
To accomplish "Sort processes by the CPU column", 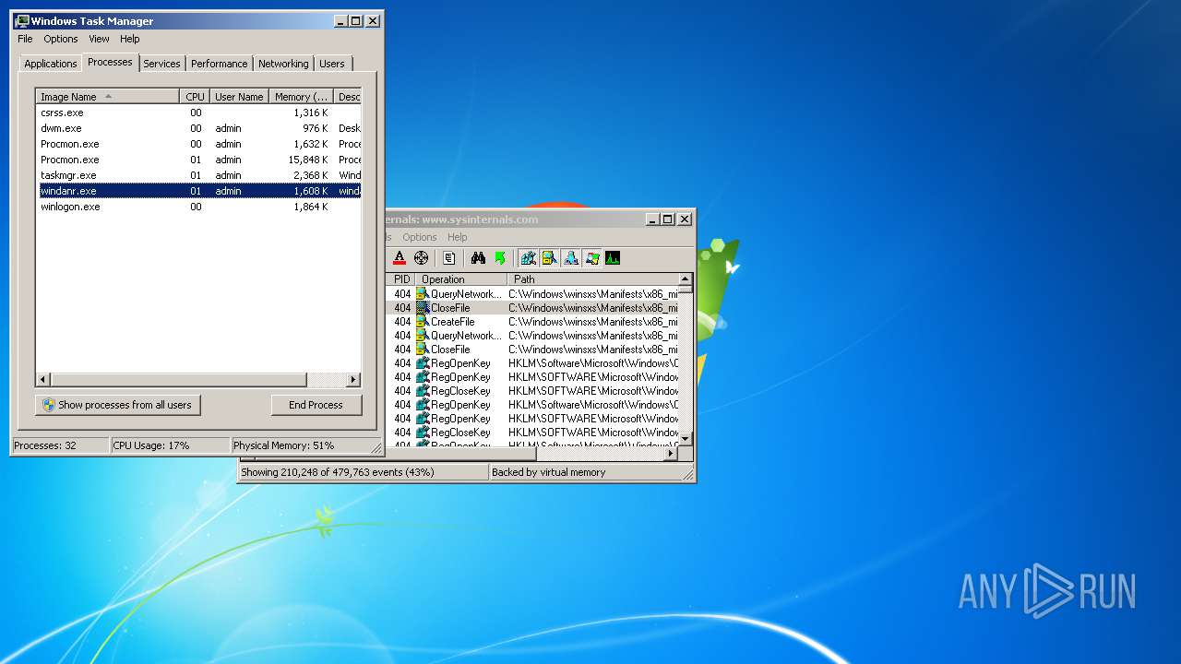I will (195, 97).
